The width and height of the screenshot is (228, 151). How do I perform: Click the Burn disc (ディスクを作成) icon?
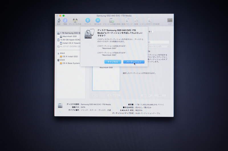(x=75, y=20)
